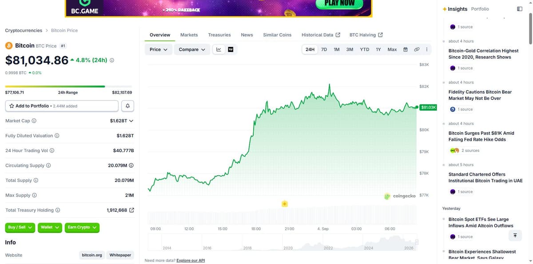533x264 pixels.
Task: Select the YTD timeframe
Action: click(x=365, y=49)
